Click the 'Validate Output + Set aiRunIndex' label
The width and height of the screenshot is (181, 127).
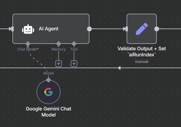pyautogui.click(x=142, y=52)
